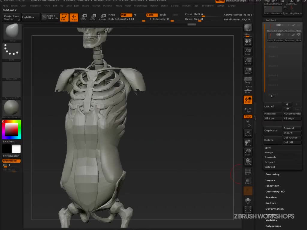
Task: Click the Actual size icon
Action: (248, 61)
